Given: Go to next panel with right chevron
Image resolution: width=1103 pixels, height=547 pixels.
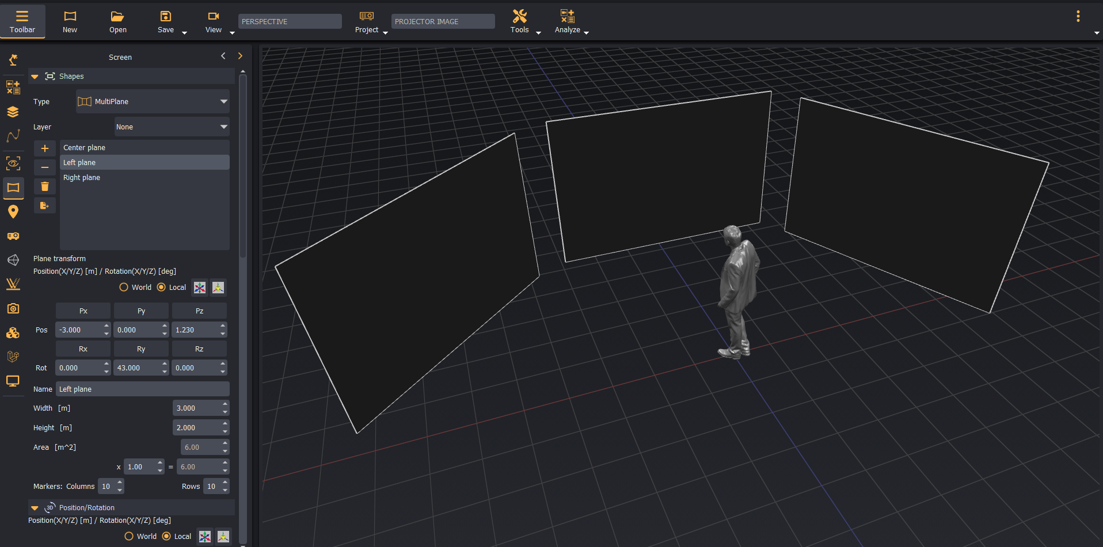Looking at the screenshot, I should [x=240, y=56].
